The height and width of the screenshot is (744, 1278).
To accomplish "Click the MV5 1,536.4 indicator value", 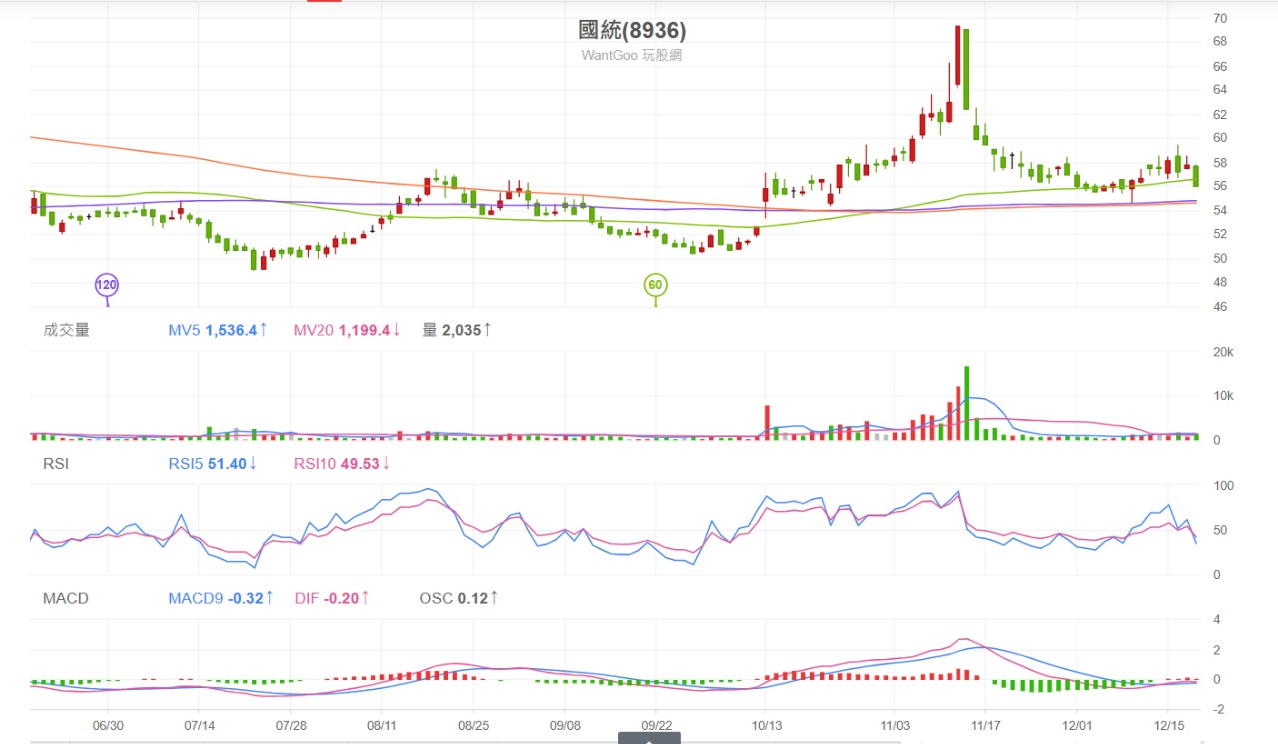I will 218,329.
